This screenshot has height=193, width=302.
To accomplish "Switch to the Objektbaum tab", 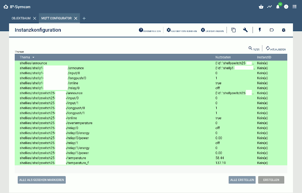I will click(21, 18).
